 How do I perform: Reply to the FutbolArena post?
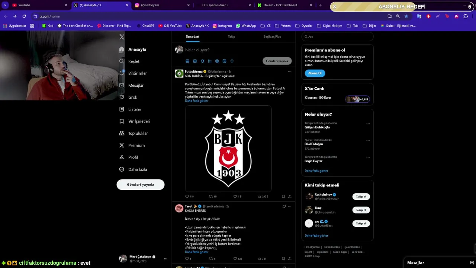pyautogui.click(x=190, y=197)
